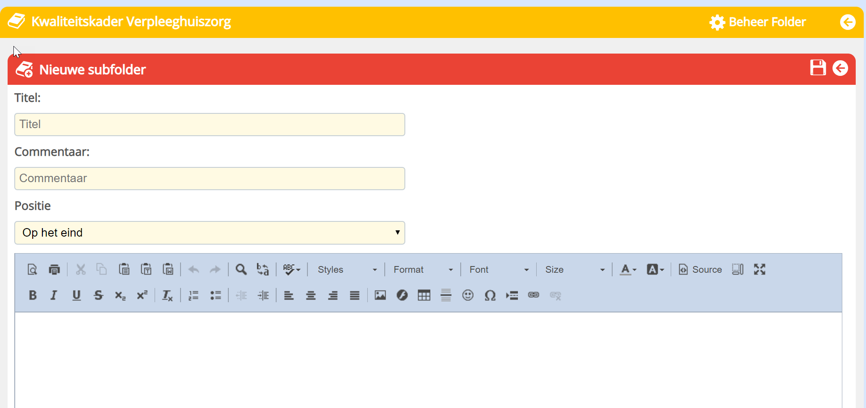The height and width of the screenshot is (408, 866).
Task: Click the Titel input field
Action: (x=210, y=125)
